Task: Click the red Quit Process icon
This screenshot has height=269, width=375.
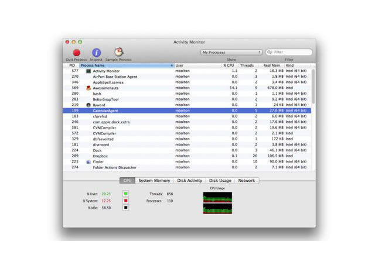Action: [77, 53]
